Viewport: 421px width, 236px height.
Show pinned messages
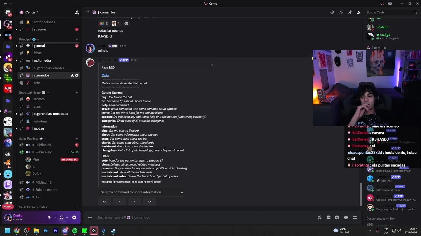pos(350,12)
